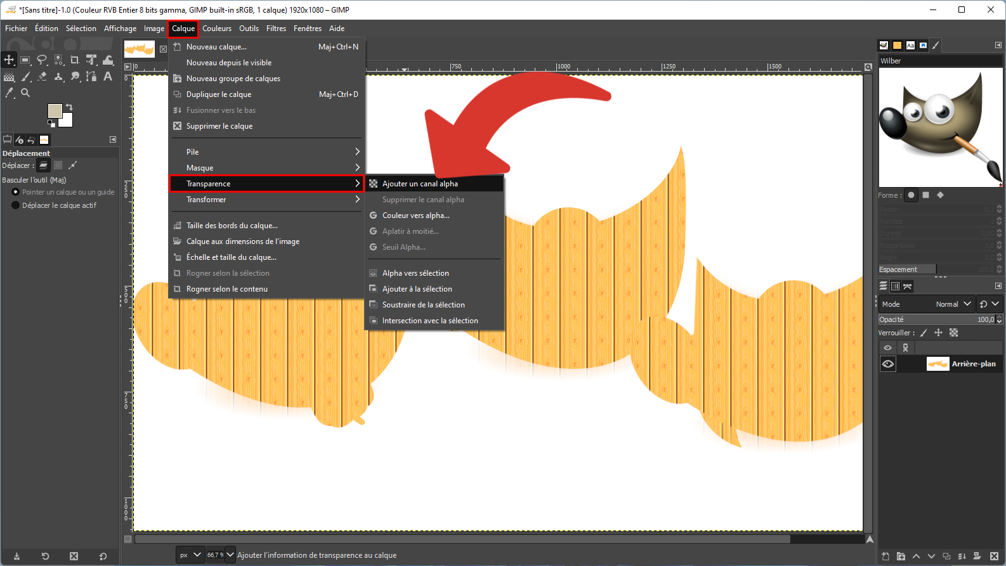Open the px unit dropdown
This screenshot has height=566, width=1006.
(x=190, y=555)
